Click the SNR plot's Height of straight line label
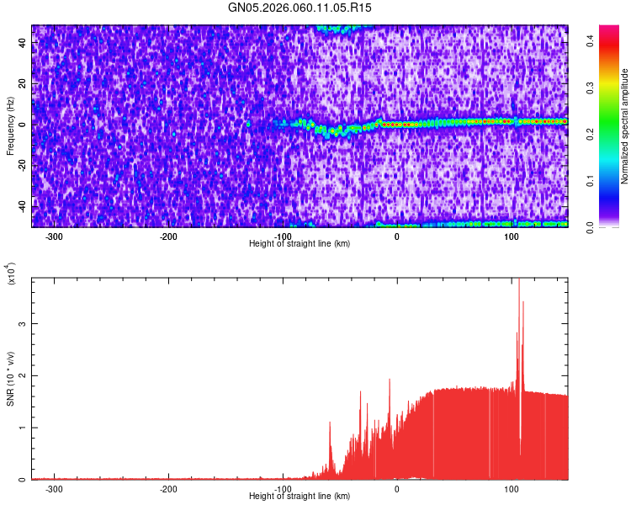631x505 pixels. pyautogui.click(x=300, y=496)
